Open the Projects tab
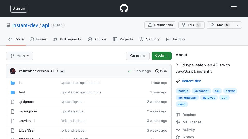The width and height of the screenshot is (248, 139). 123,39
